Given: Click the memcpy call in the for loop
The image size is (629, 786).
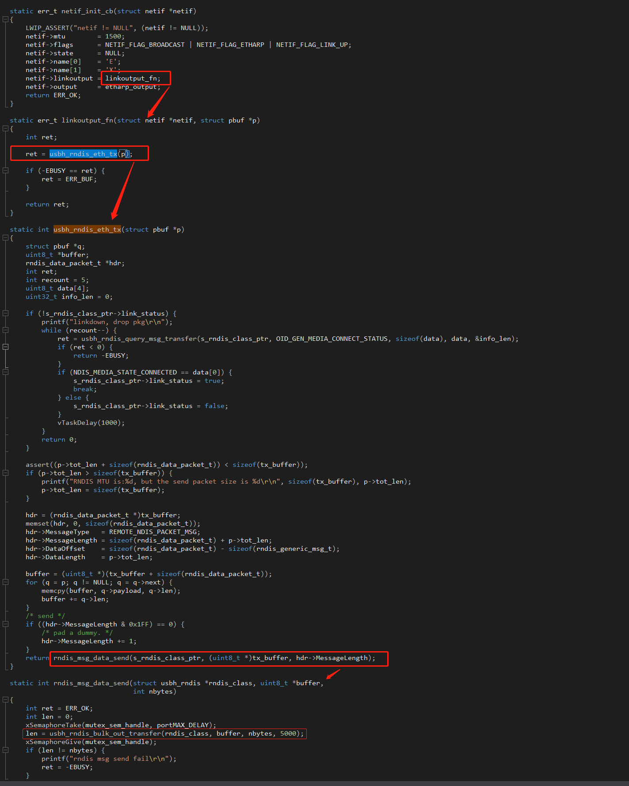Looking at the screenshot, I should pos(111,591).
